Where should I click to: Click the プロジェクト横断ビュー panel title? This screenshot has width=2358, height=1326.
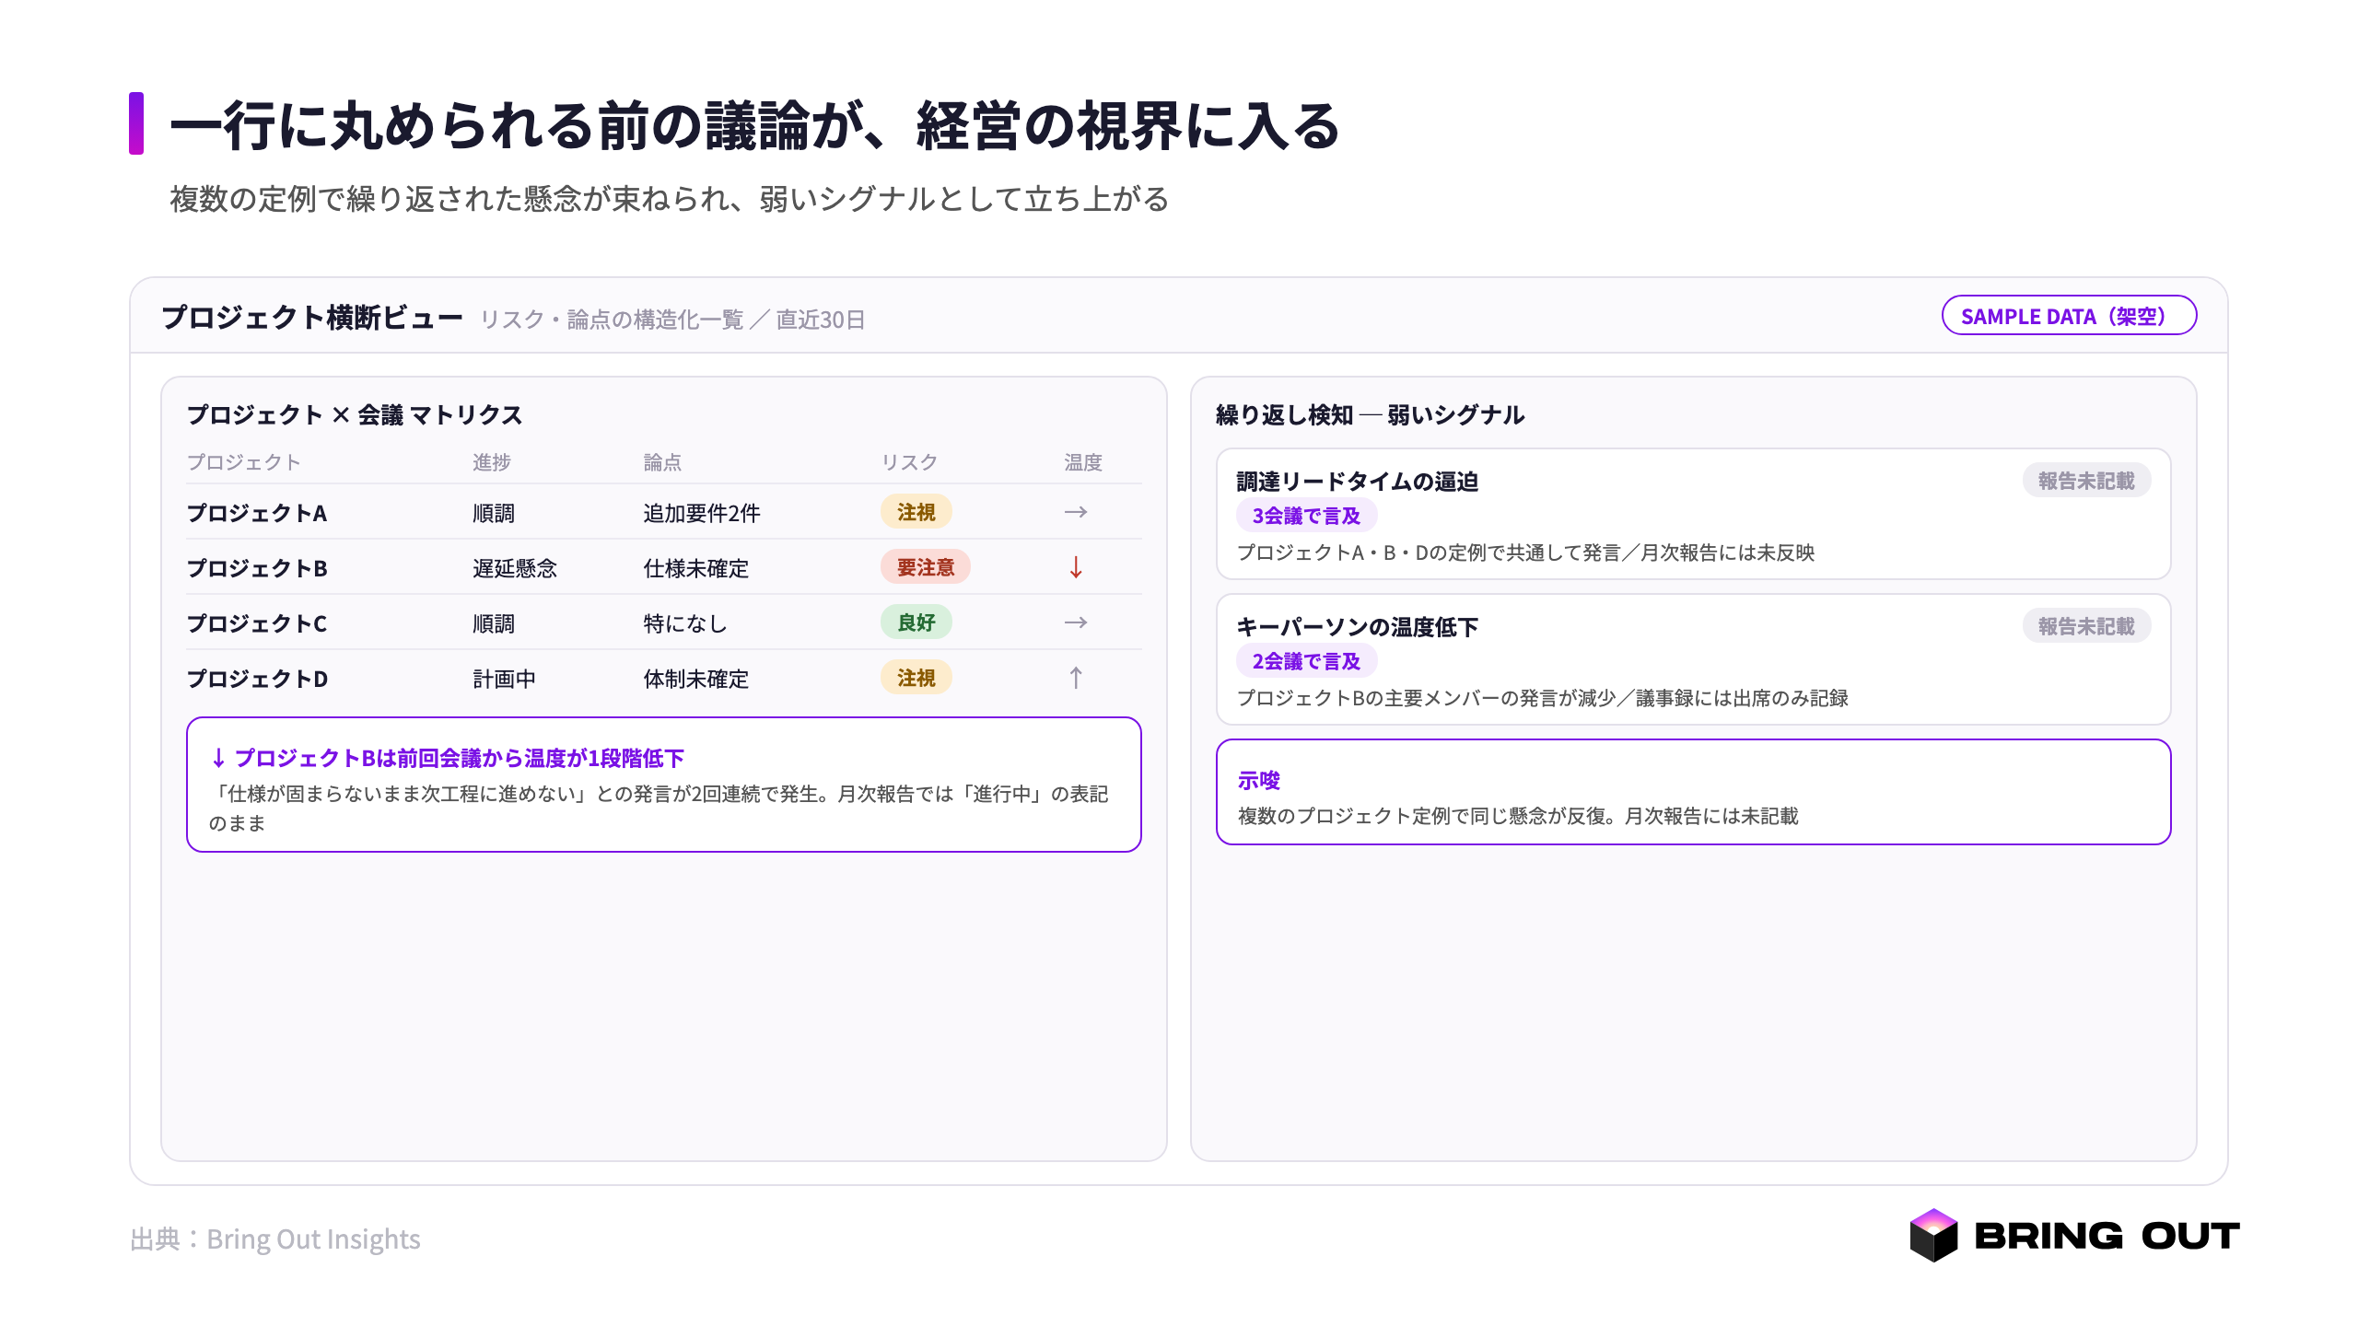tap(312, 318)
